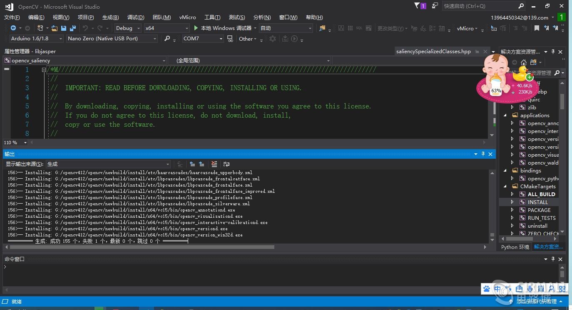572x310 pixels.
Task: Click the new project toolbar icon
Action: coord(40,28)
